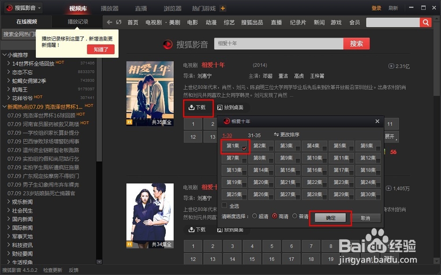
Task: Open the 相爱十年 poster showing 共35集全
Action: pos(150,93)
